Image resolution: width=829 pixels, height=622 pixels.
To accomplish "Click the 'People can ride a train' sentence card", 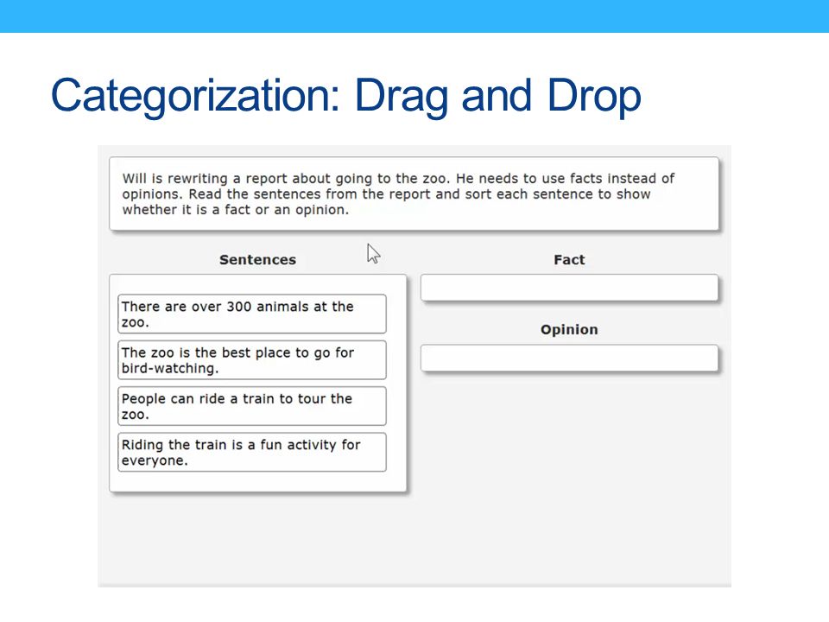I will pos(252,406).
